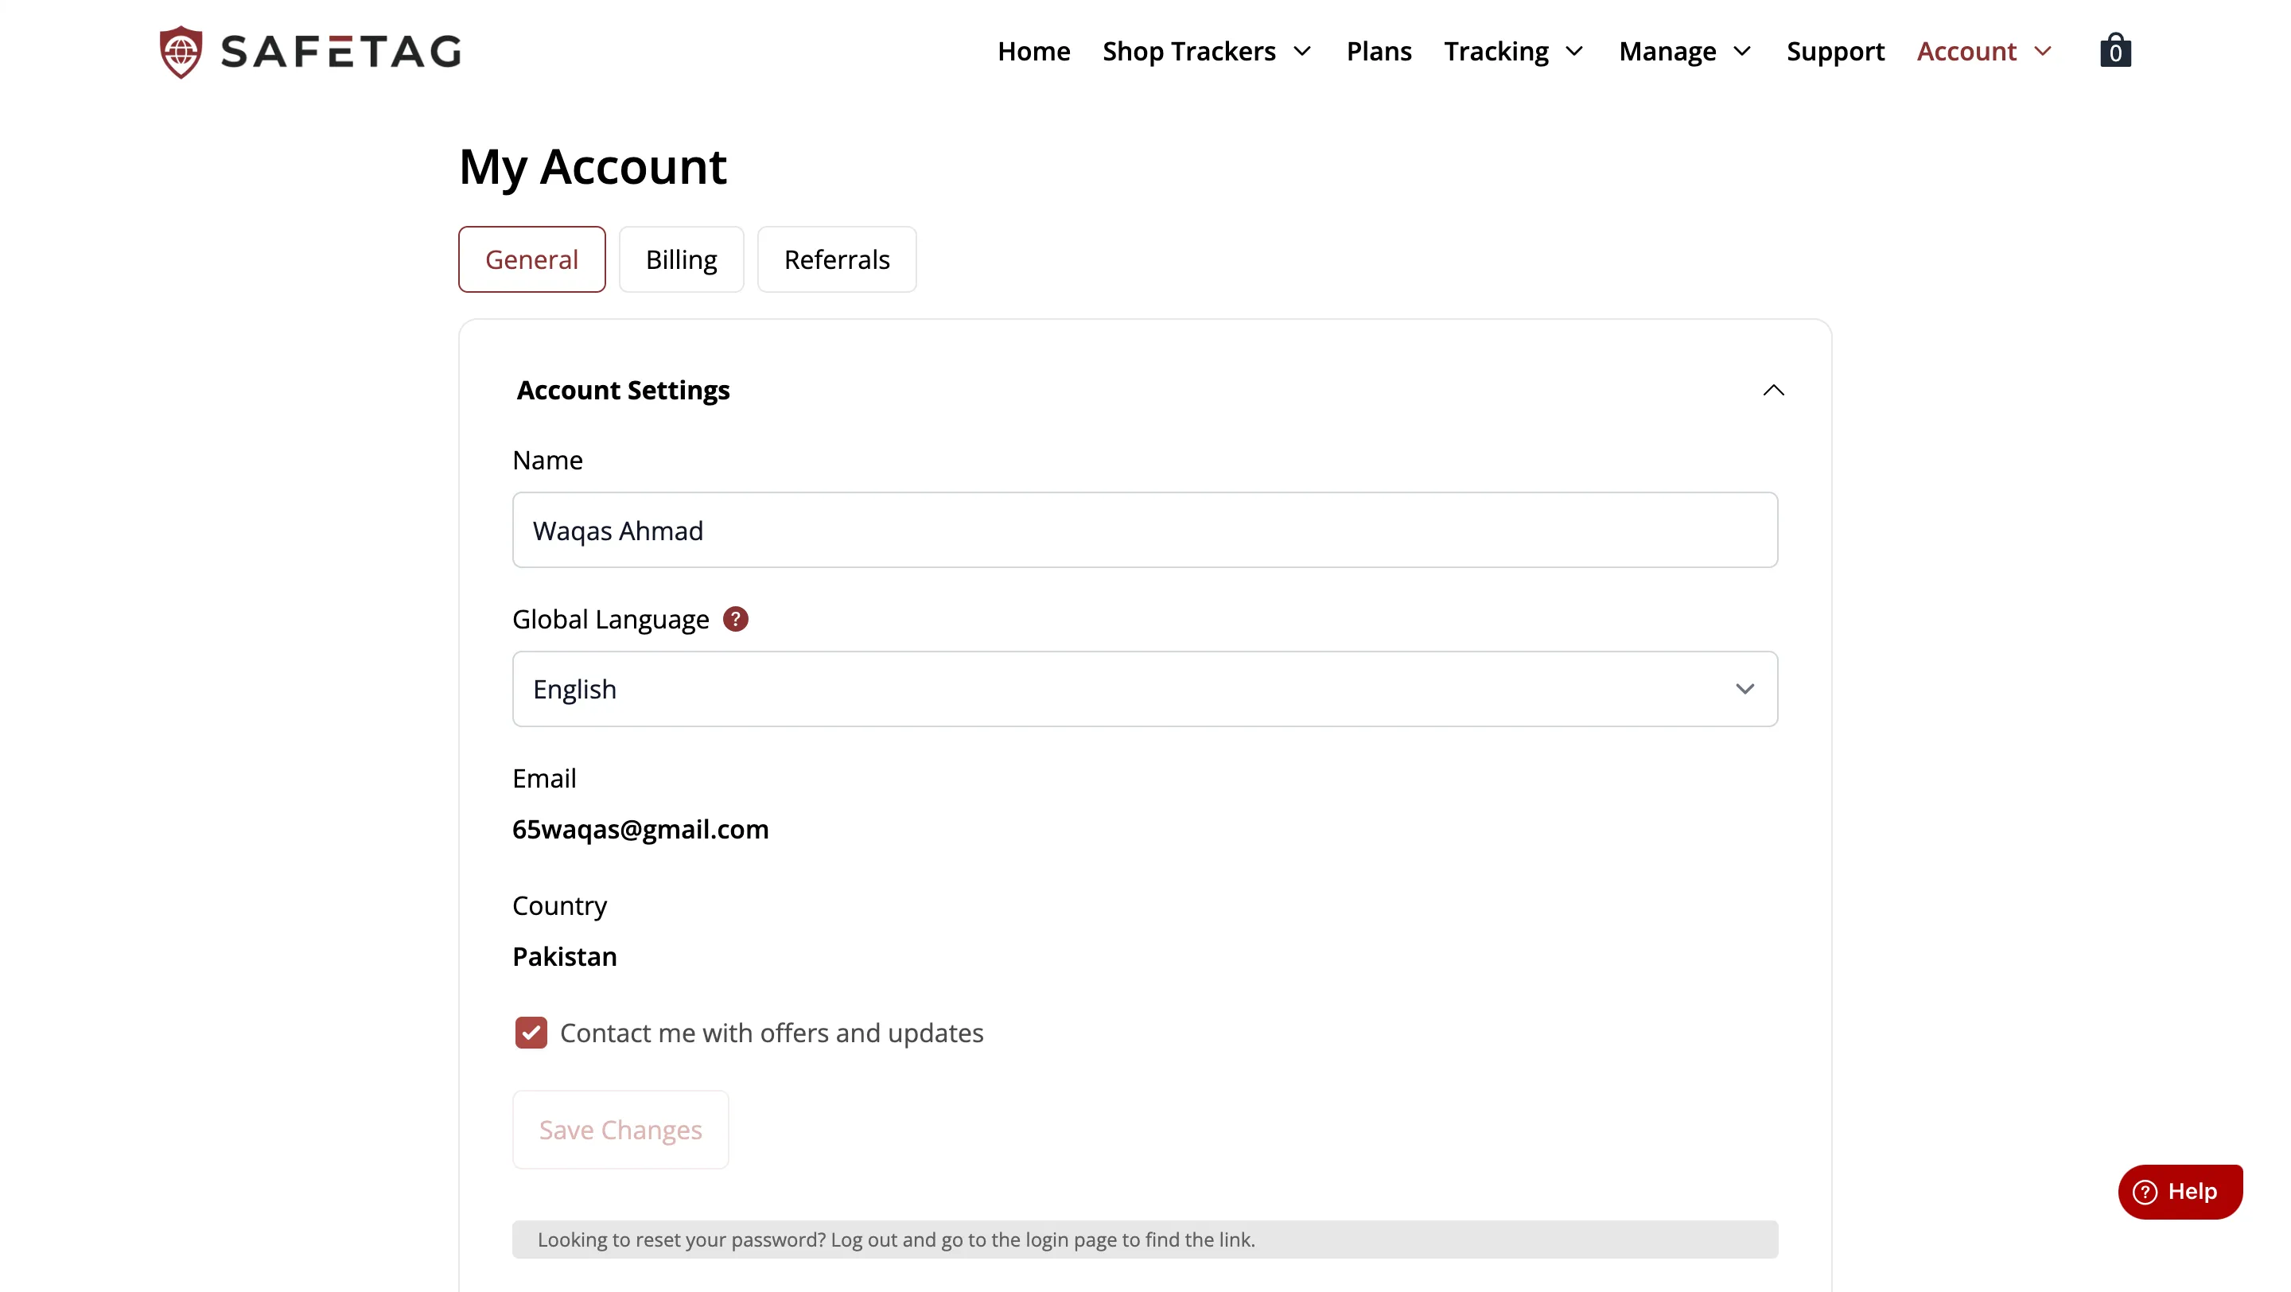Expand the Shop Trackers menu

(1206, 51)
